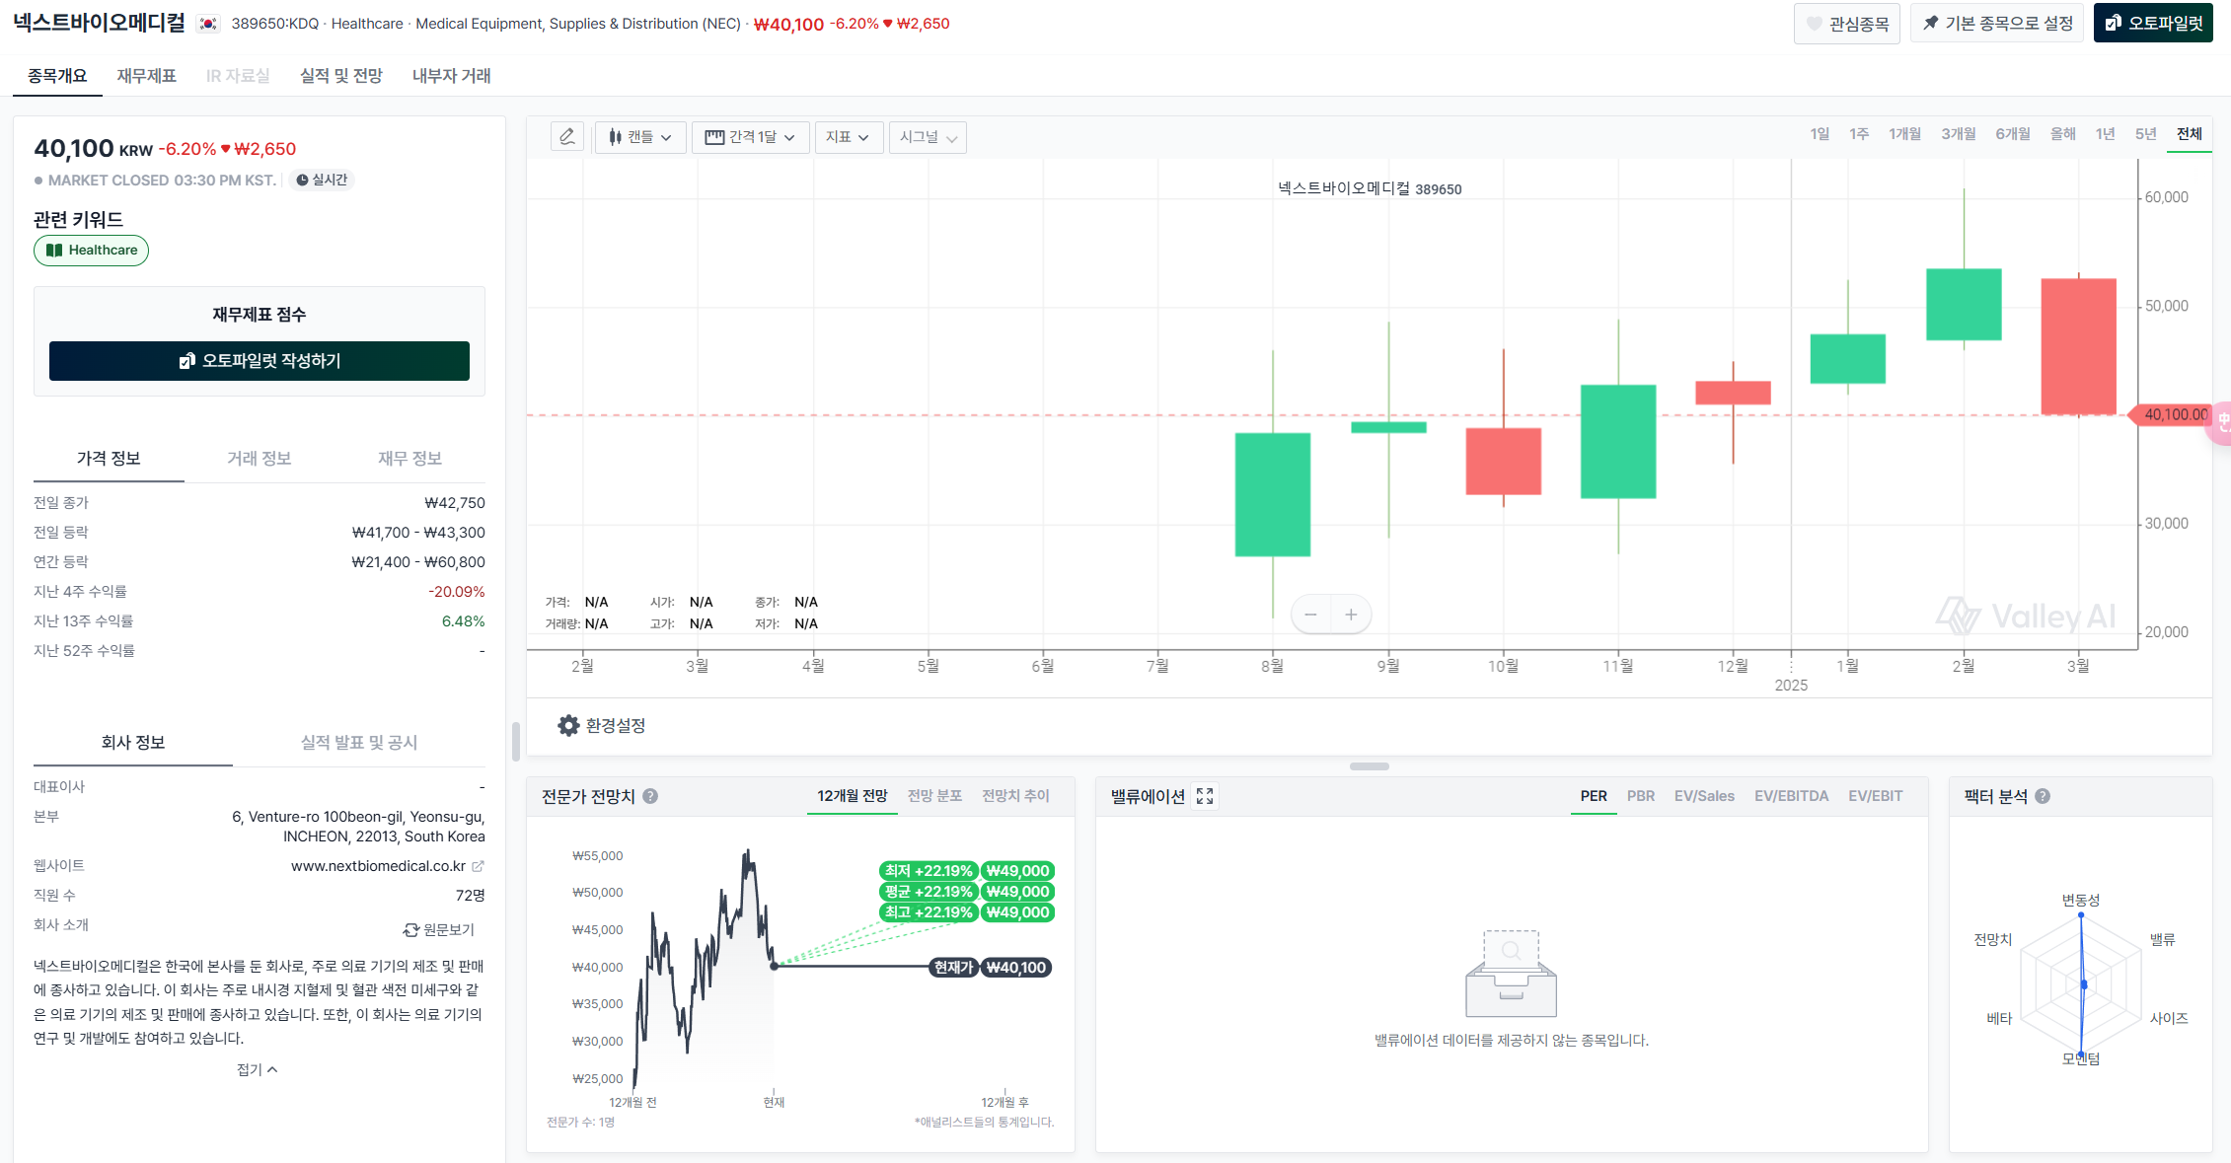This screenshot has height=1163, width=2231.
Task: Pin with 기본 종목으로 설정
Action: coord(1997,24)
